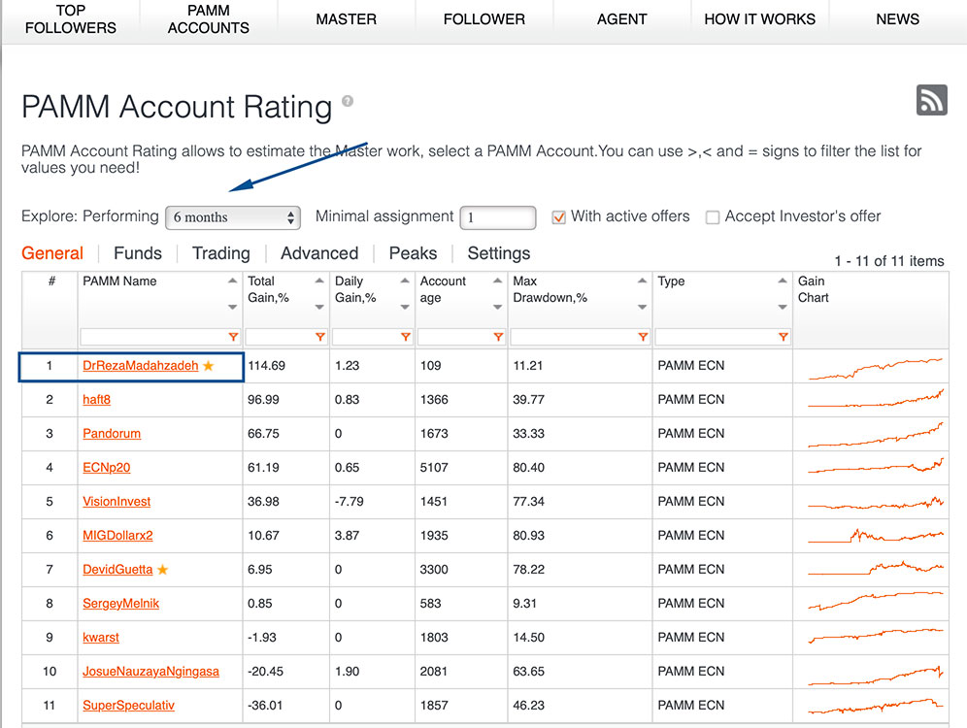Click the Daily Gain filter funnel icon
Viewport: 967px width, 728px height.
tap(405, 337)
